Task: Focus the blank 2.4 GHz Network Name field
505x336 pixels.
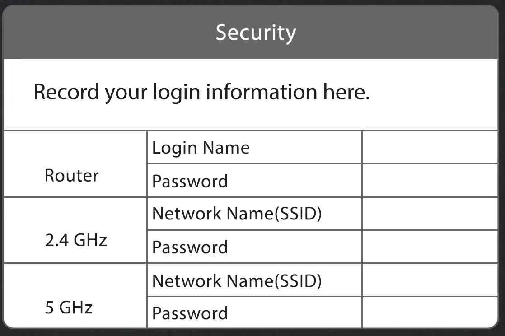Action: [x=430, y=214]
